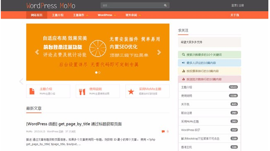The width and height of the screenshot is (270, 151).
Task: Click the megaphone icon in the blue panel
Action: (184, 63)
